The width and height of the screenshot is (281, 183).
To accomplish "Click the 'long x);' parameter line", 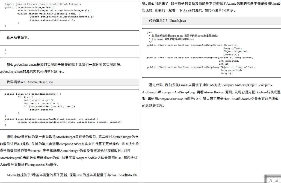I will pyautogui.click(x=227, y=73).
